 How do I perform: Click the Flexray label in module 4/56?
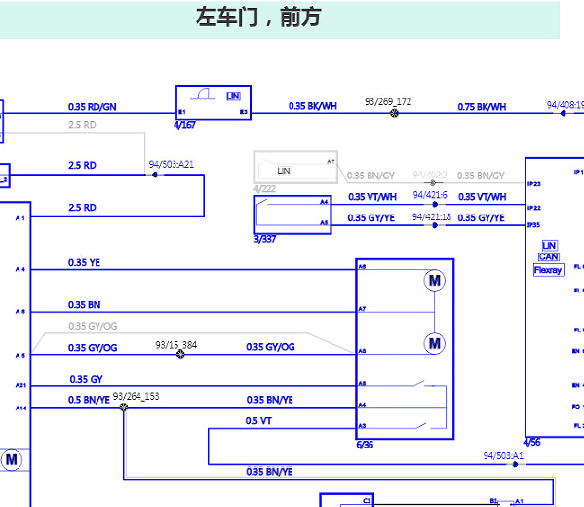(x=548, y=270)
